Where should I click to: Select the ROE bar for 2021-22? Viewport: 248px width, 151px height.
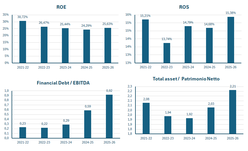(23, 42)
